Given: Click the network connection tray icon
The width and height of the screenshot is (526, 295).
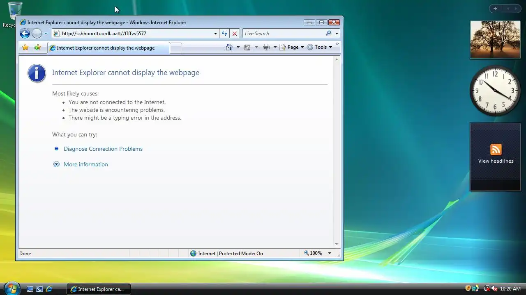Looking at the screenshot, I should (x=487, y=288).
